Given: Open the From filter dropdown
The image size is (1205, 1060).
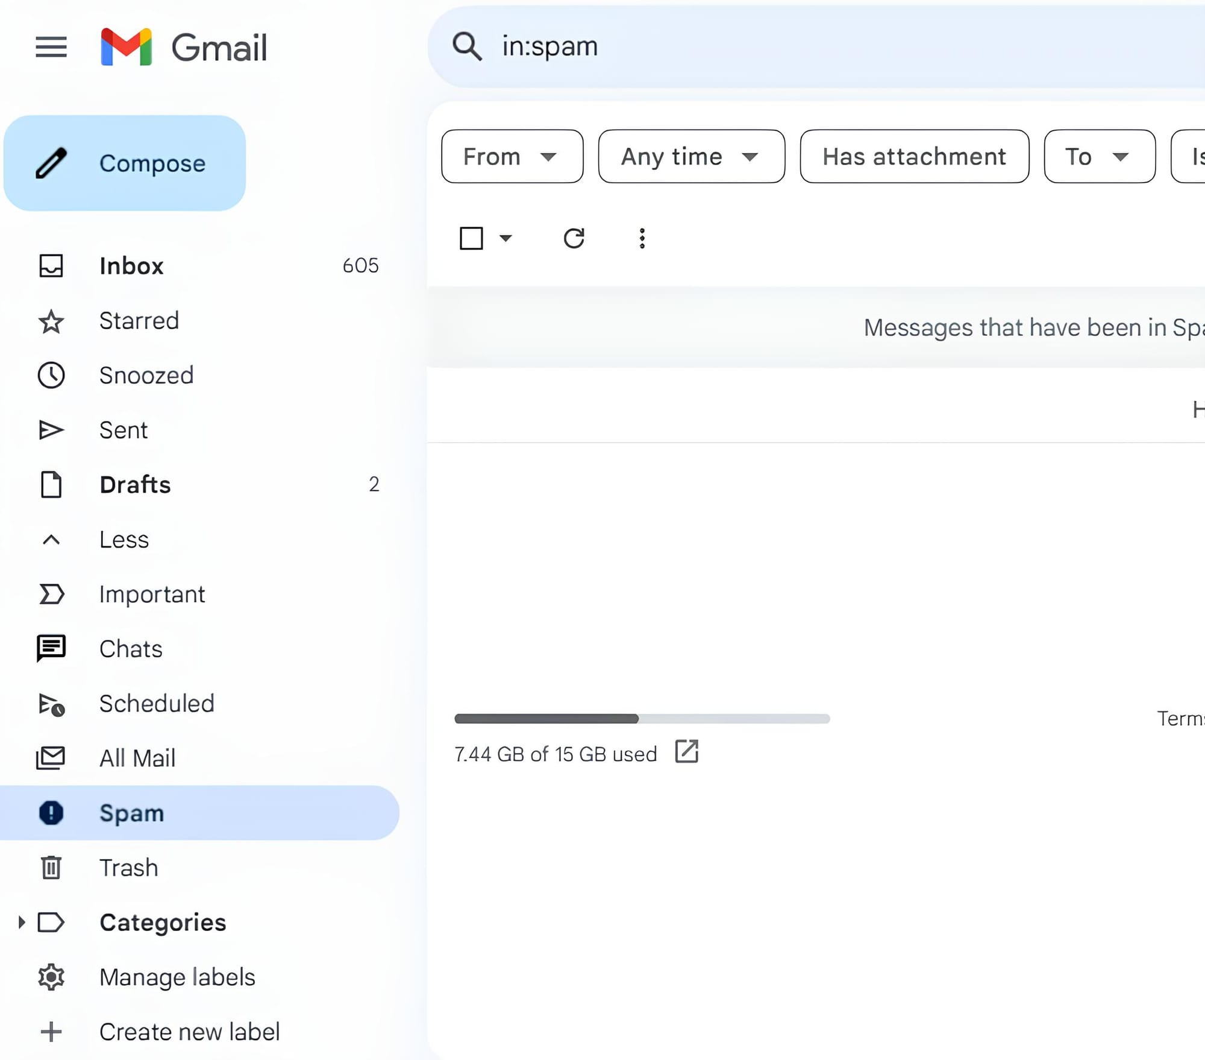Looking at the screenshot, I should point(512,157).
